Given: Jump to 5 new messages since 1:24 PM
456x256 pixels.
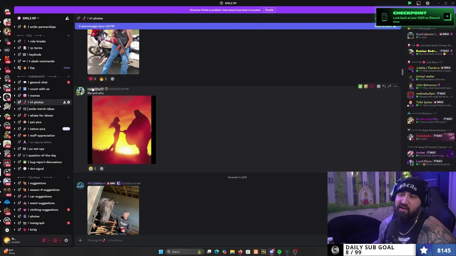Looking at the screenshot, I should 97,26.
